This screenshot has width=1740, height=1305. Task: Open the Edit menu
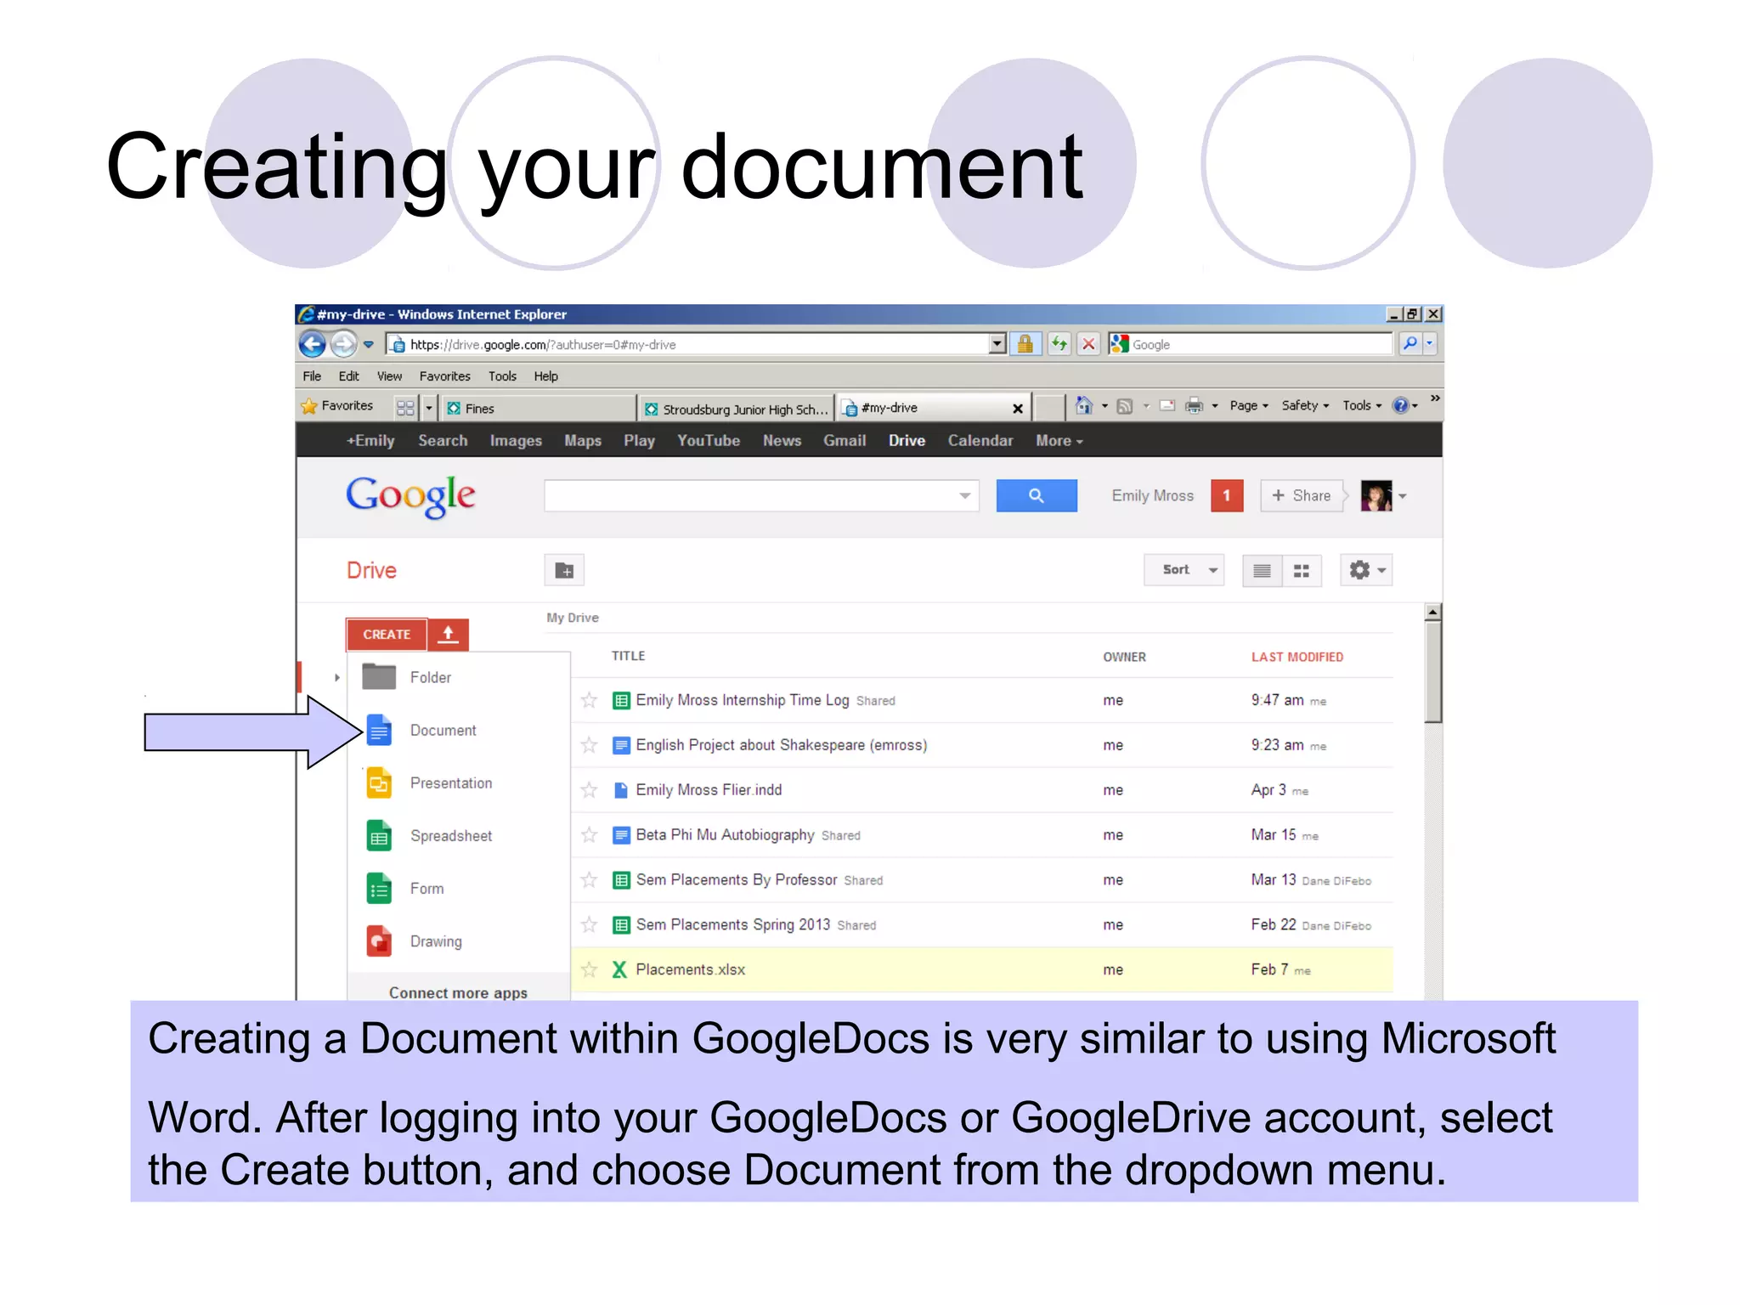coord(348,376)
